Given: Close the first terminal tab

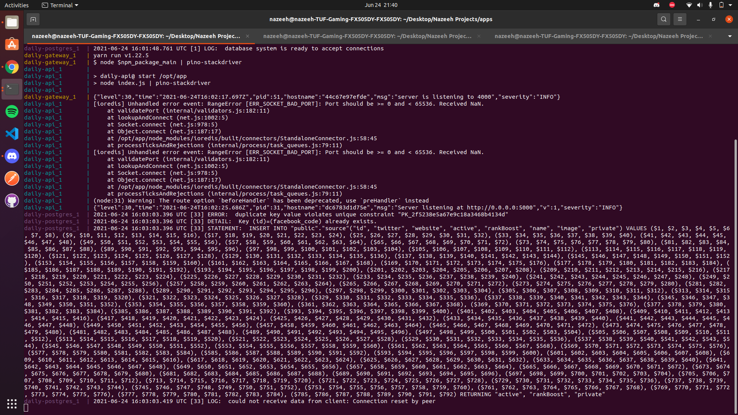Looking at the screenshot, I should (248, 36).
